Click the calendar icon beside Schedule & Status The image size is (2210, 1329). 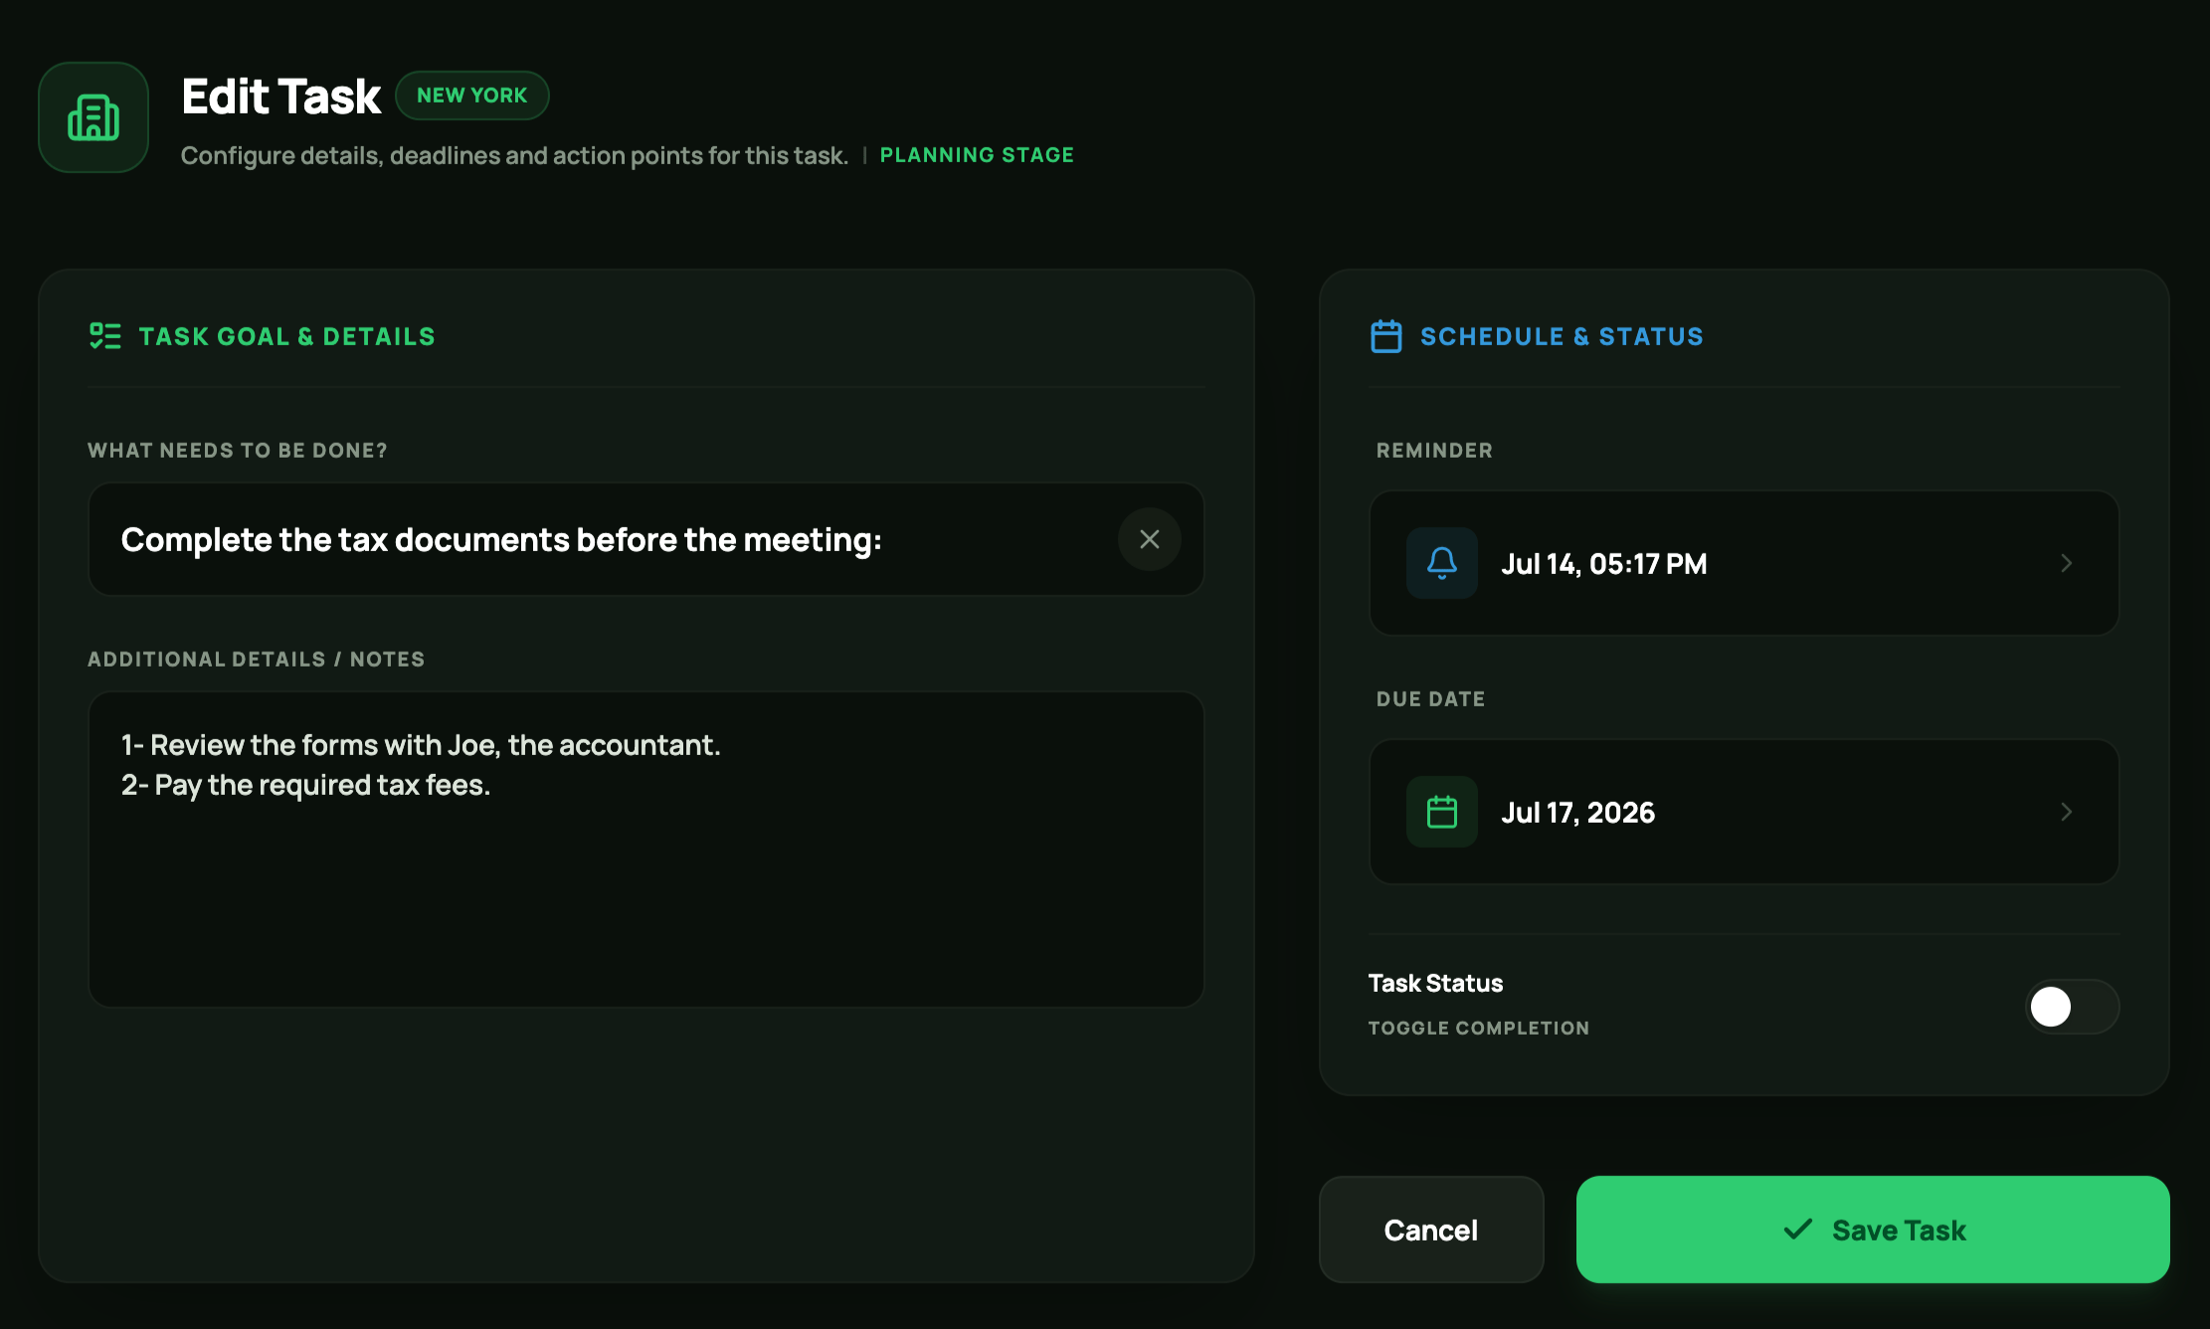1385,336
